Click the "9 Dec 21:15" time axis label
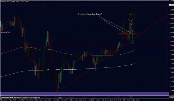 tap(82, 100)
